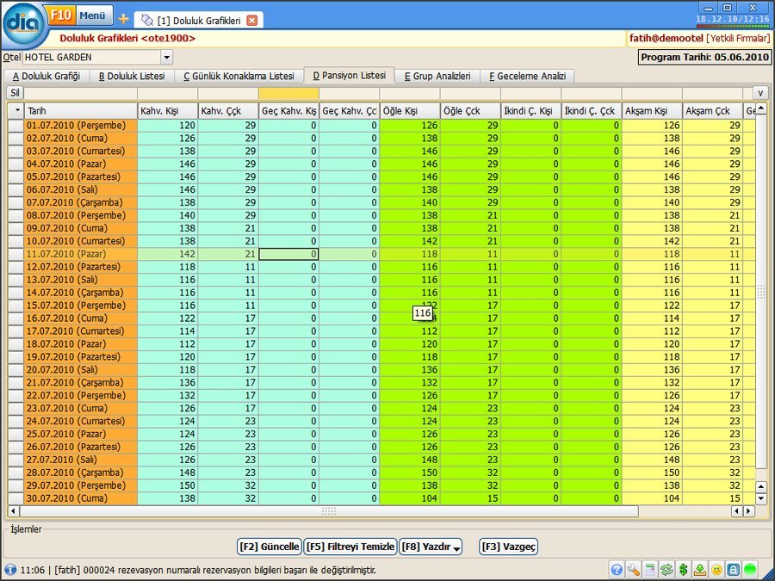The height and width of the screenshot is (581, 775).
Task: Click the [F2] Güncelle button
Action: (270, 547)
